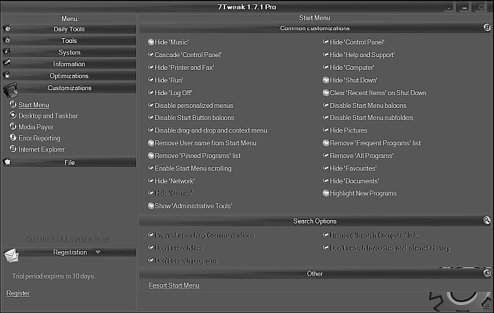The height and width of the screenshot is (313, 494).
Task: Collapse the Customizations menu section
Action: pos(69,87)
